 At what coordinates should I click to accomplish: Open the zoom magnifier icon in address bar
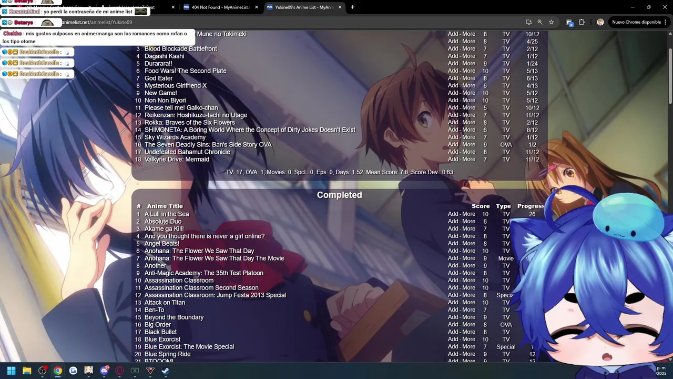pyautogui.click(x=540, y=22)
